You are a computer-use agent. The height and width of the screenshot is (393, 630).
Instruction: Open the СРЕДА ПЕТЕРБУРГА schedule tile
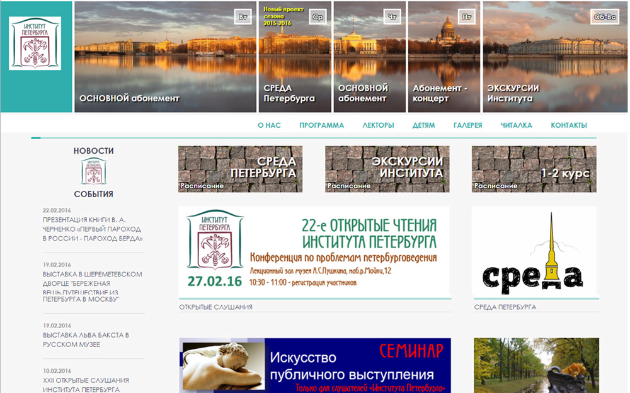[x=240, y=169]
